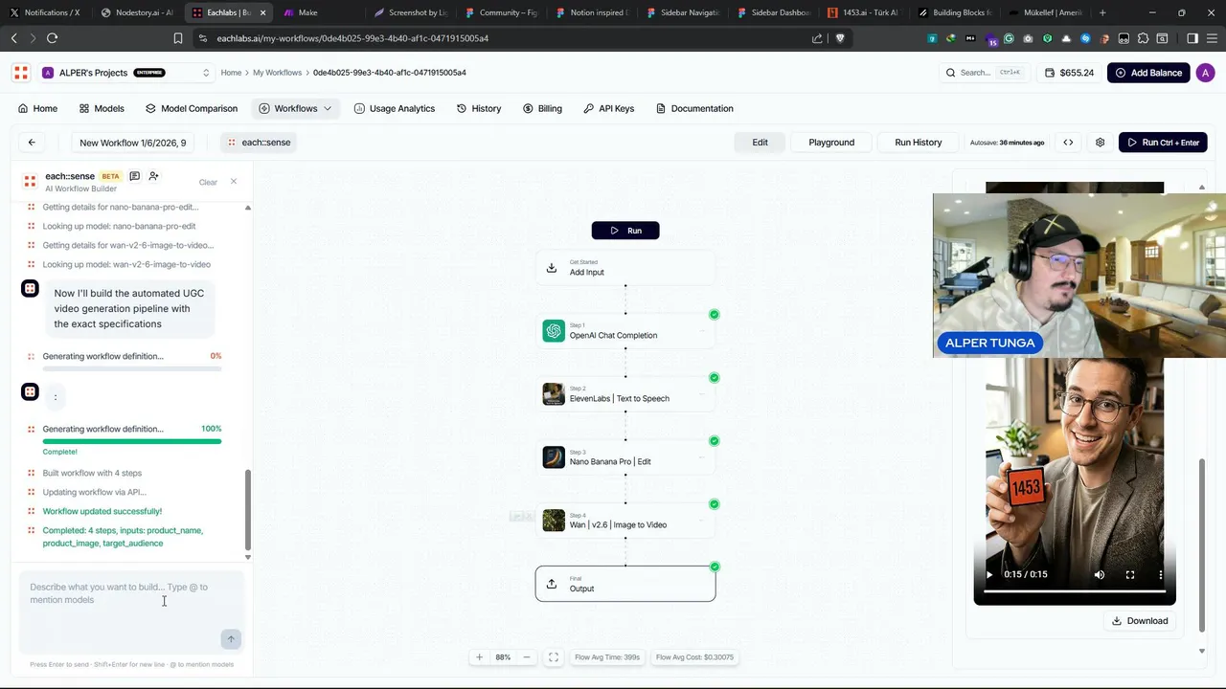1226x689 pixels.
Task: Open the code view icon
Action: (1068, 143)
